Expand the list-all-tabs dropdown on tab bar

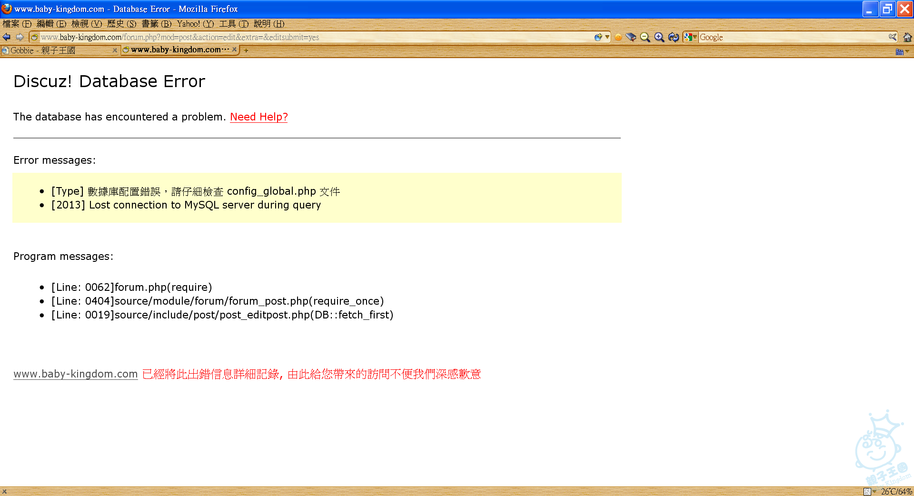(x=902, y=51)
